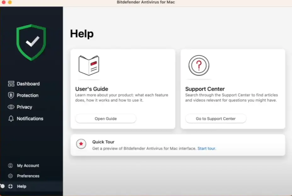292x196 pixels.
Task: Open the Dashboard section
Action: tap(28, 84)
